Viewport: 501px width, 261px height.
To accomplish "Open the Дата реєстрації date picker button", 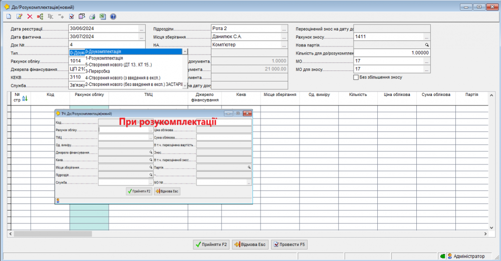I will point(142,29).
